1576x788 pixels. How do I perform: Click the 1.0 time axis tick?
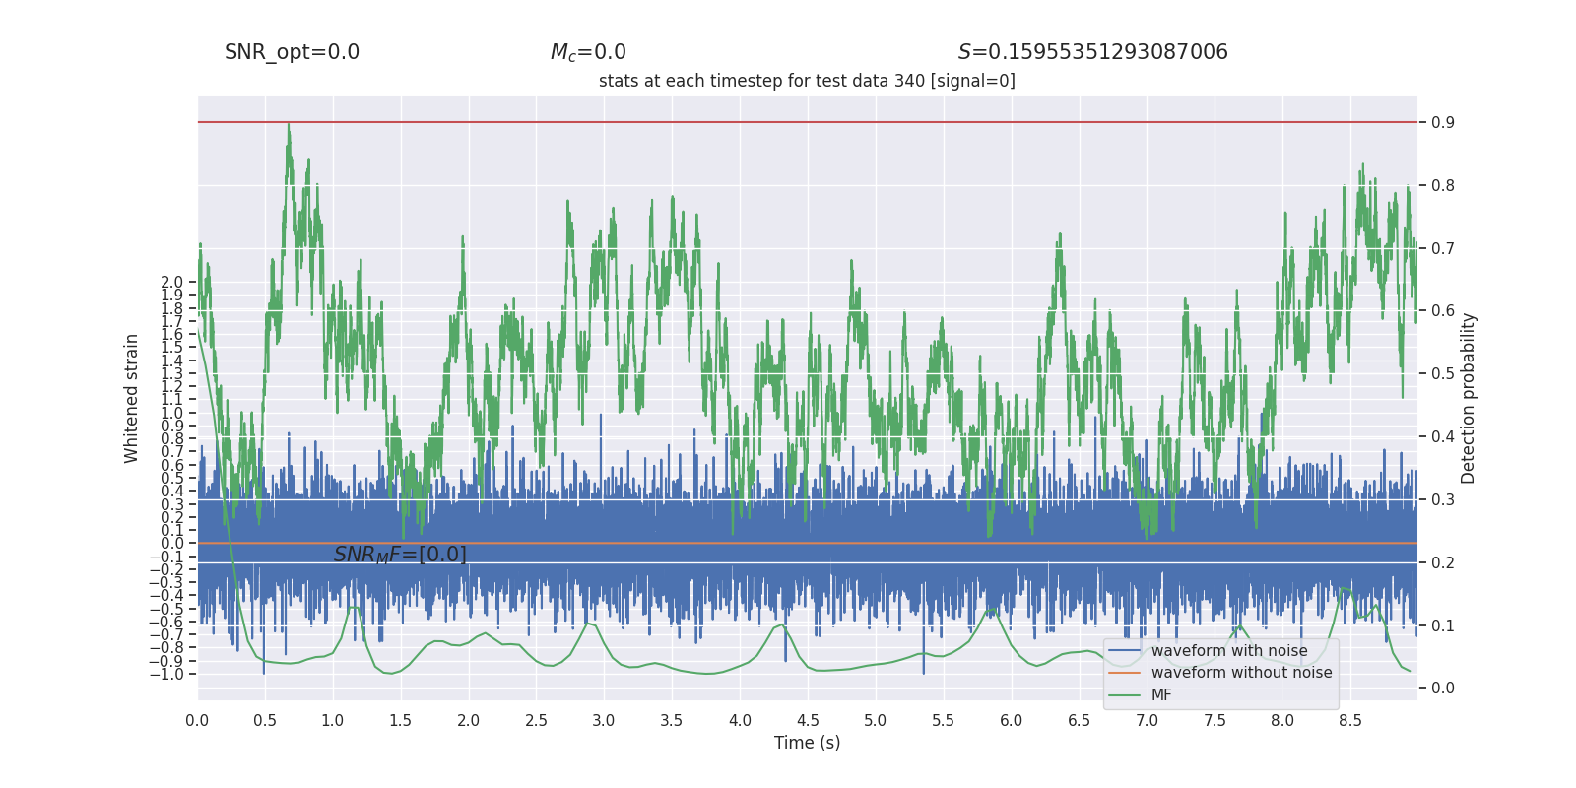pos(333,721)
